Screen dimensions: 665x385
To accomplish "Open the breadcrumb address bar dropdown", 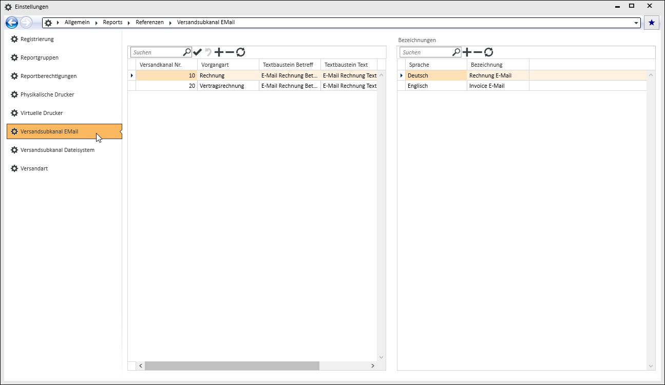I will click(637, 23).
